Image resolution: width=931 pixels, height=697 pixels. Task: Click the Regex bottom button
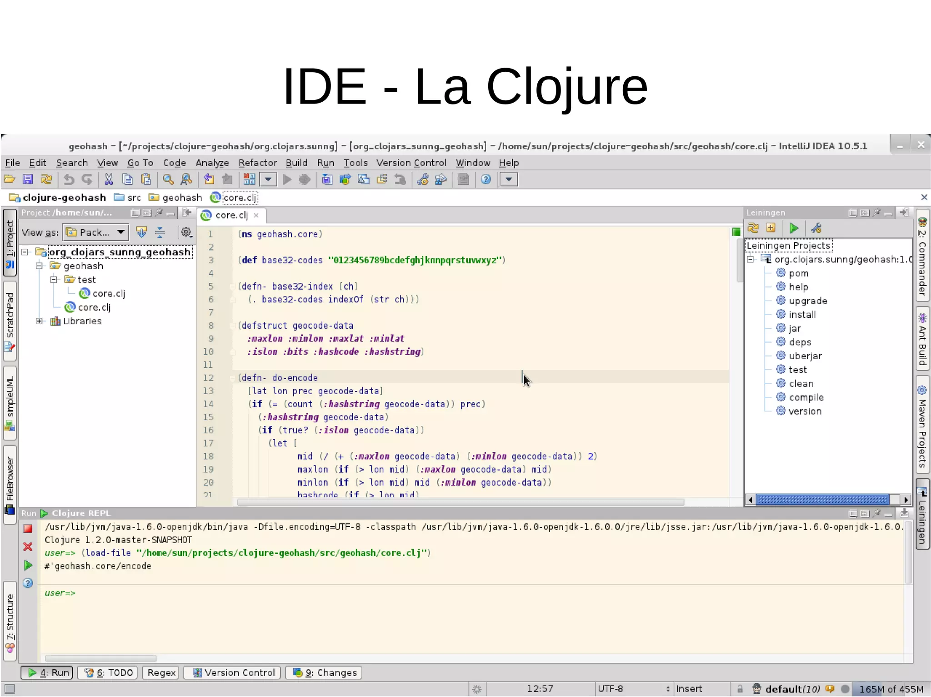click(x=161, y=672)
